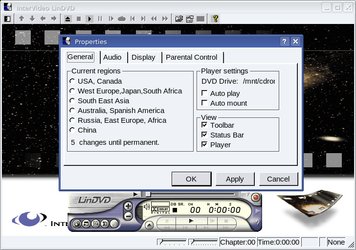Click the None status bar entry
The image size is (356, 250).
(x=336, y=242)
